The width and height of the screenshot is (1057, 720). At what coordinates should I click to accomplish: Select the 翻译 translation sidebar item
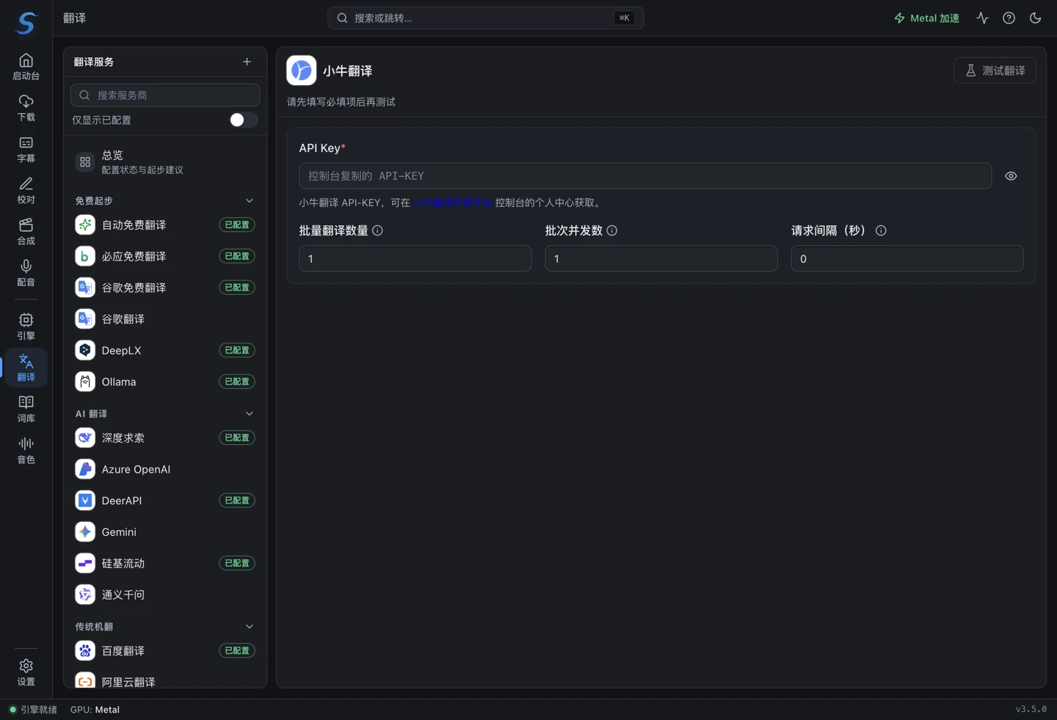coord(26,367)
